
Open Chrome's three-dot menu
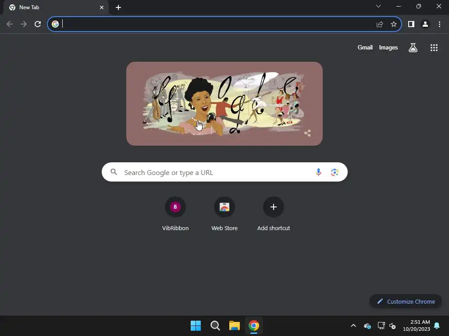coord(439,24)
